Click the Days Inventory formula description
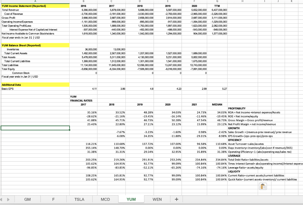Viewport: 303px width, 205px height. point(260,148)
